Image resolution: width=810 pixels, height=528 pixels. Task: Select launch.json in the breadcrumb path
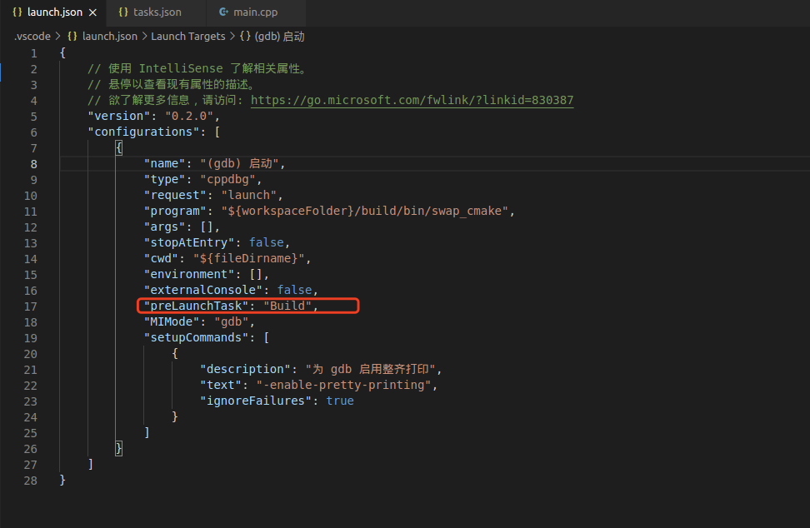click(x=109, y=37)
